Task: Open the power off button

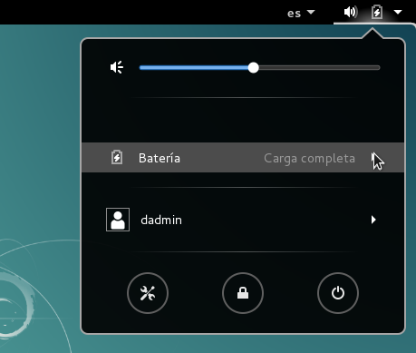Action: click(x=338, y=293)
